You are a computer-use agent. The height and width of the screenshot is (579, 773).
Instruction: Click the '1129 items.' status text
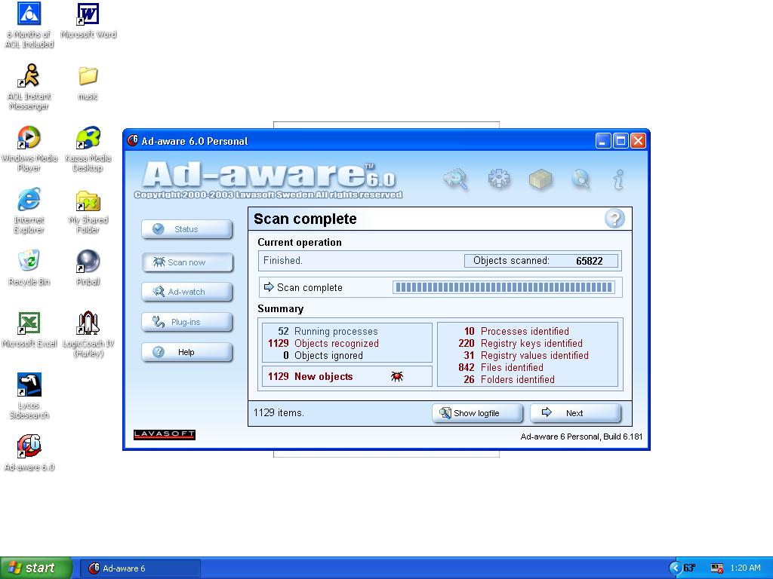pyautogui.click(x=279, y=412)
